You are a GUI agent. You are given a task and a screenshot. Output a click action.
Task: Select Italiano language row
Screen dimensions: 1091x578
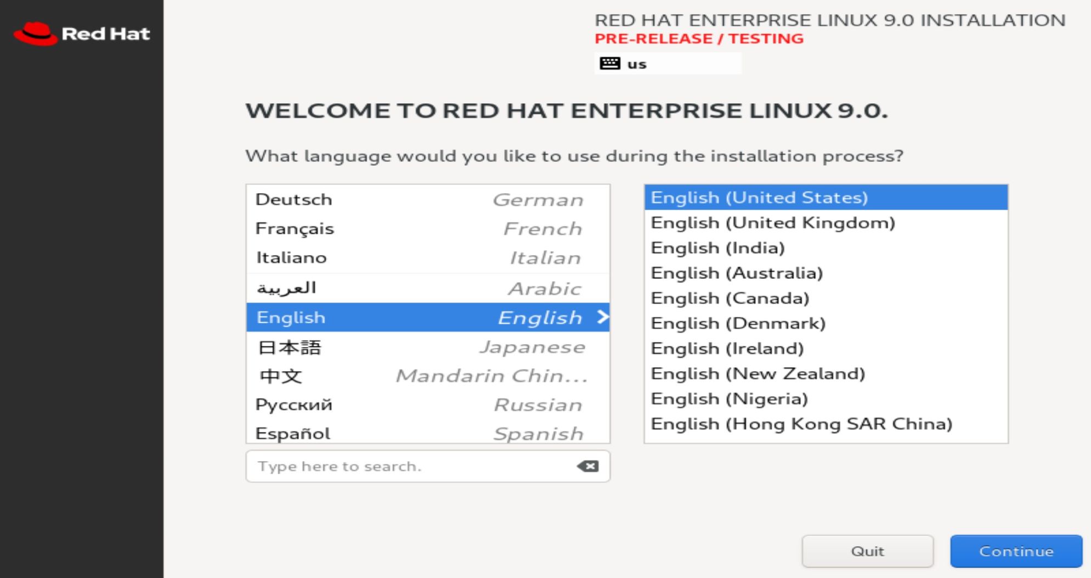point(428,258)
